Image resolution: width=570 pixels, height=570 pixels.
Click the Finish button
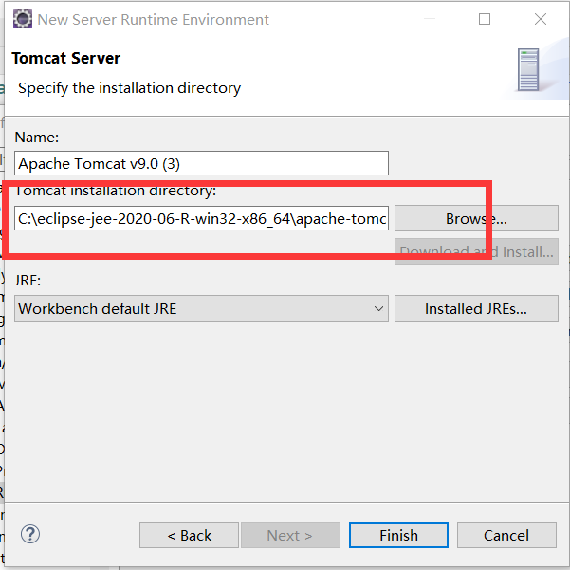coord(398,535)
